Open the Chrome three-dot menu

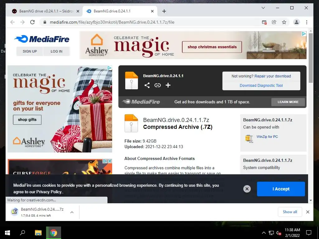(x=307, y=22)
